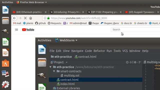This screenshot has width=160, height=90.
Task: Close the Introducing: Privacy Mode tab
Action: point(83,12)
